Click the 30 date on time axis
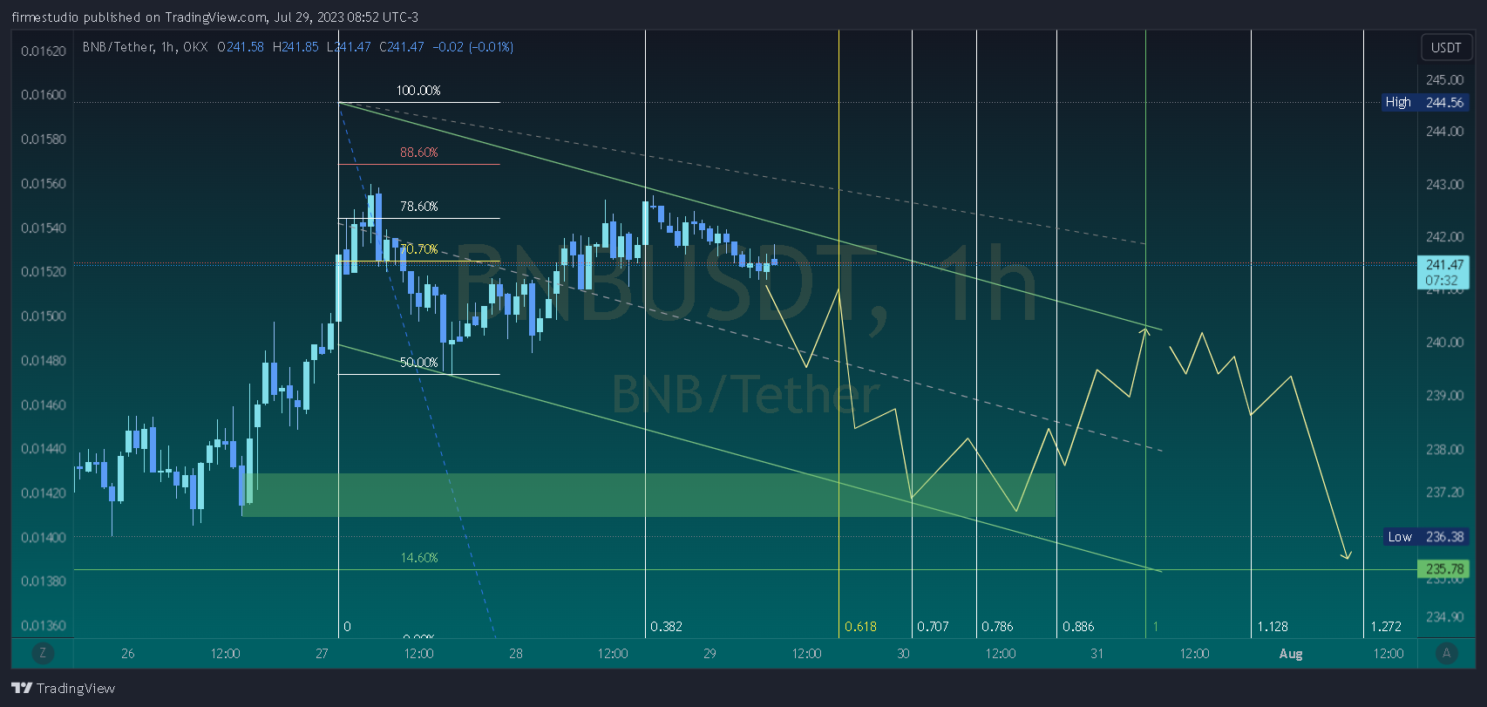This screenshot has height=707, width=1487. pyautogui.click(x=903, y=653)
